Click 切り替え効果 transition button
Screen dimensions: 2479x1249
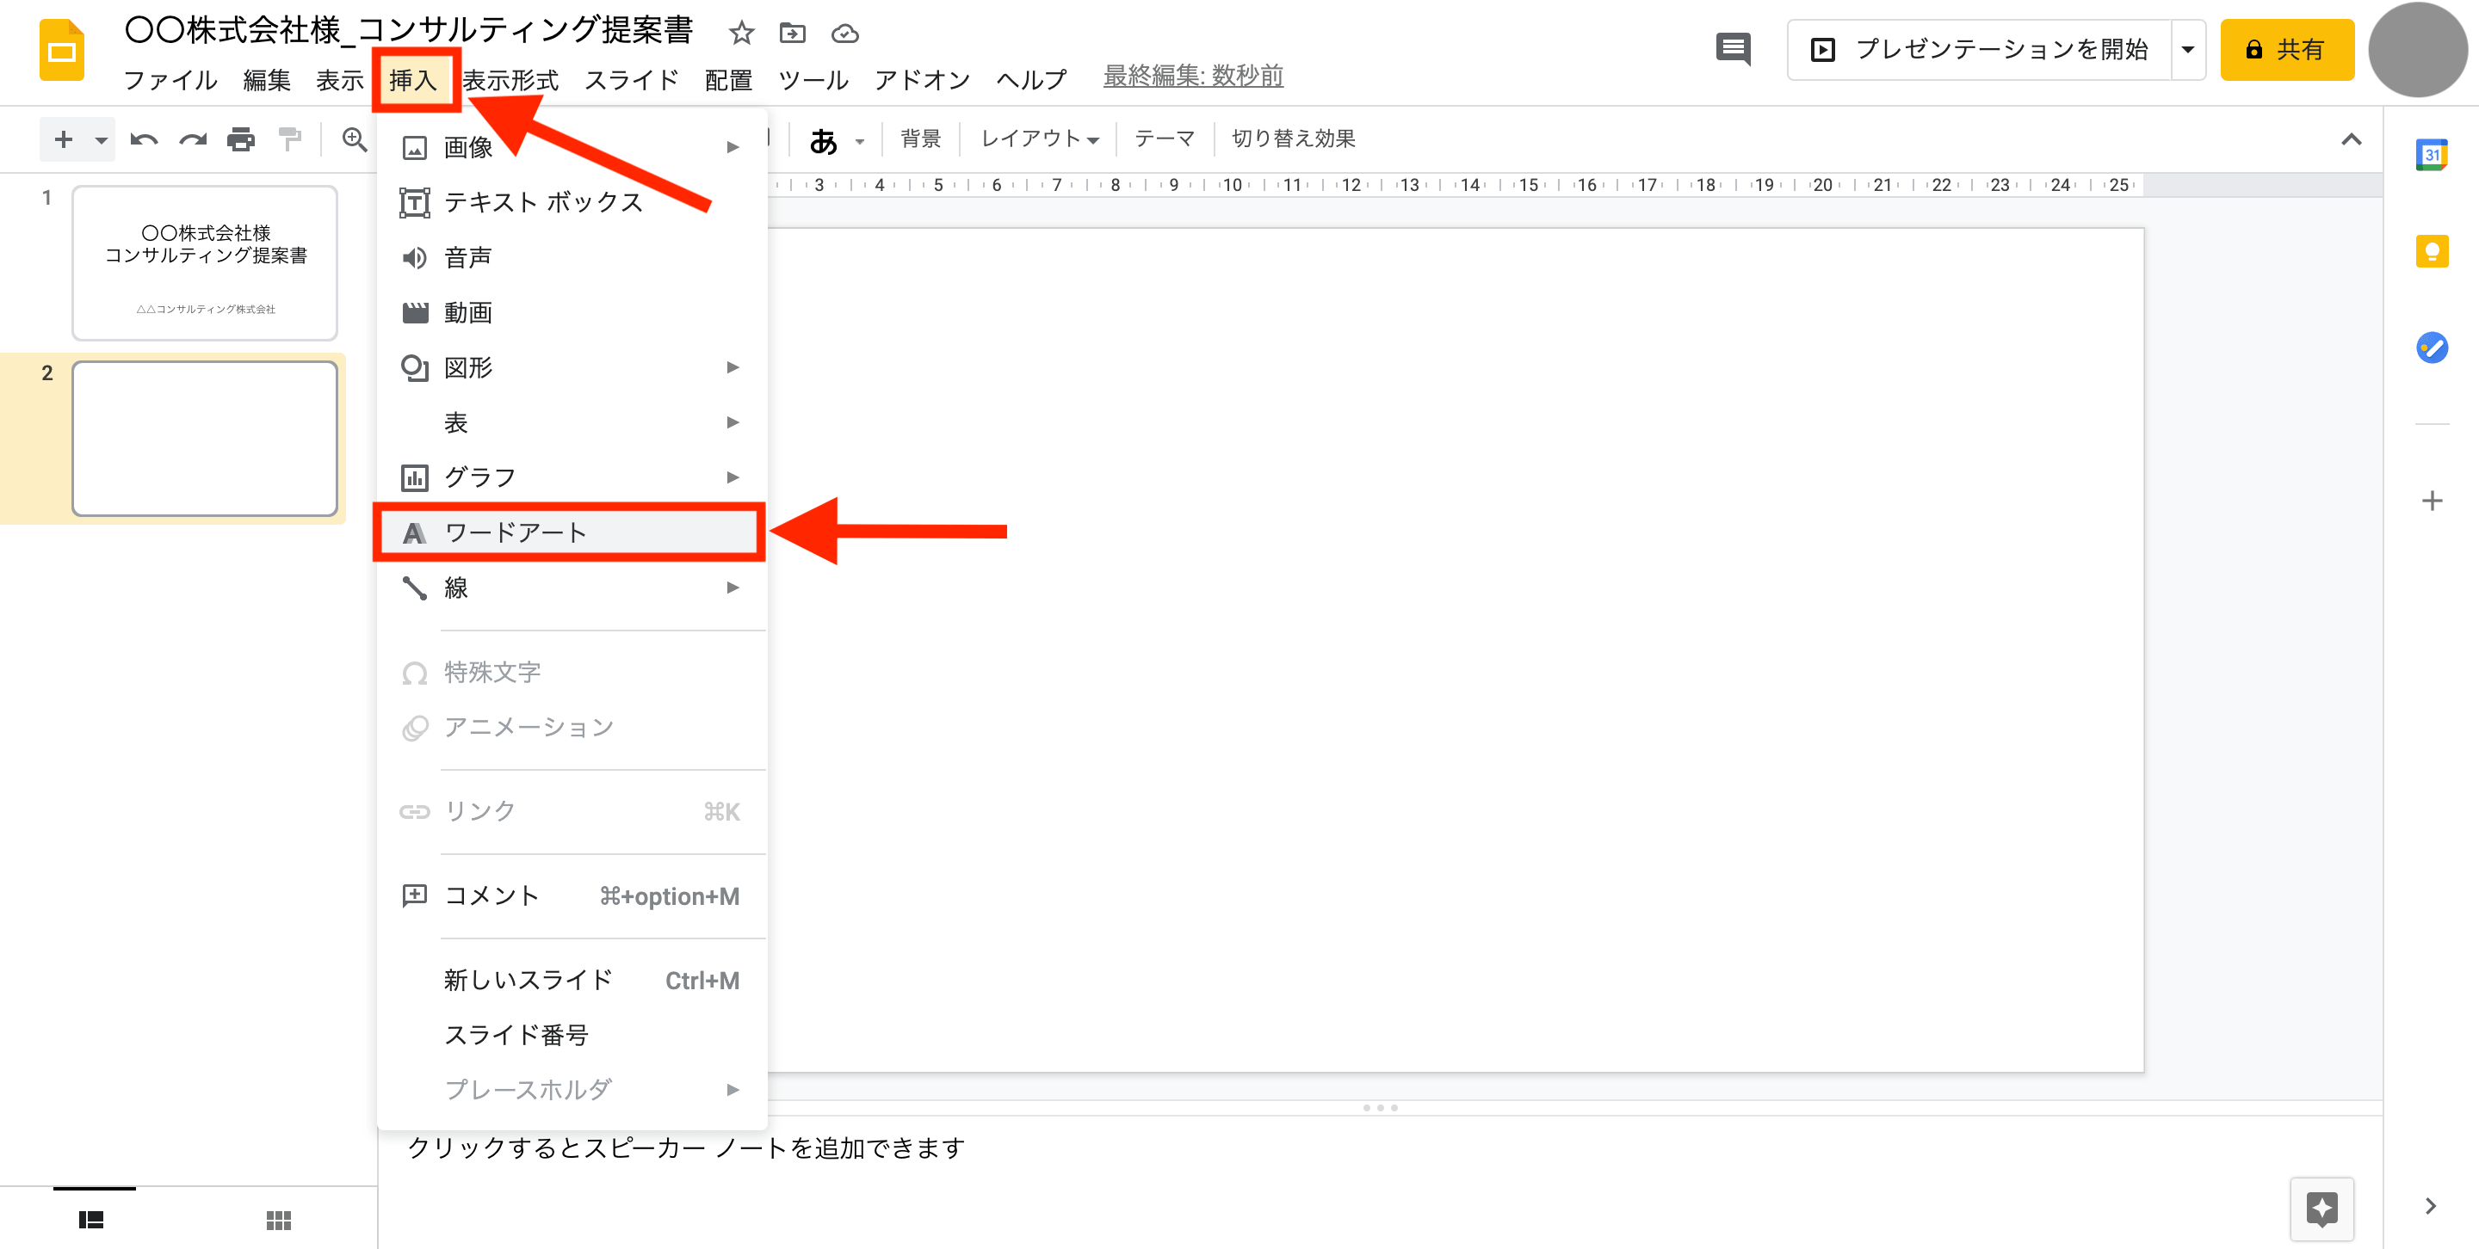tap(1294, 138)
